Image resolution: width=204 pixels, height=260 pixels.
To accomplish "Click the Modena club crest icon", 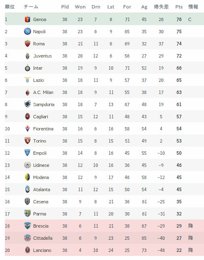I will (28, 177).
